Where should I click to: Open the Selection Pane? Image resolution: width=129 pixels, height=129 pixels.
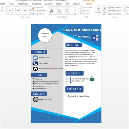[x=114, y=14]
